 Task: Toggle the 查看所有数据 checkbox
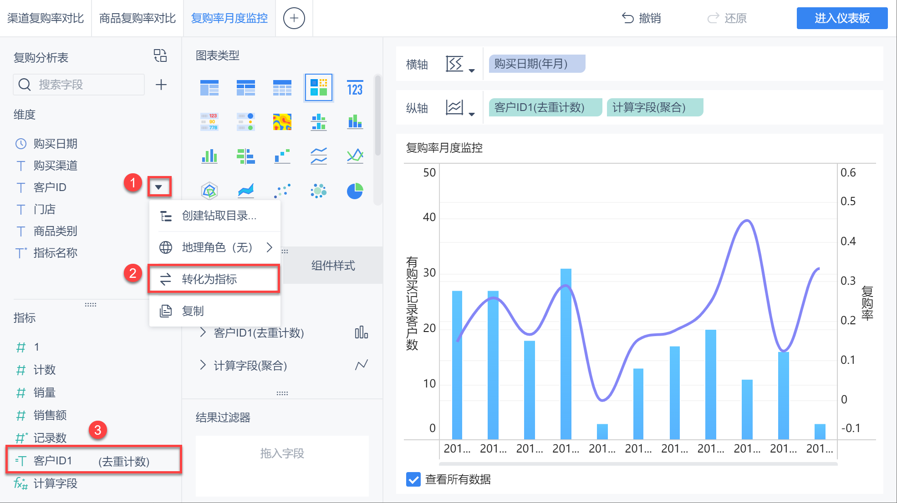coord(413,479)
